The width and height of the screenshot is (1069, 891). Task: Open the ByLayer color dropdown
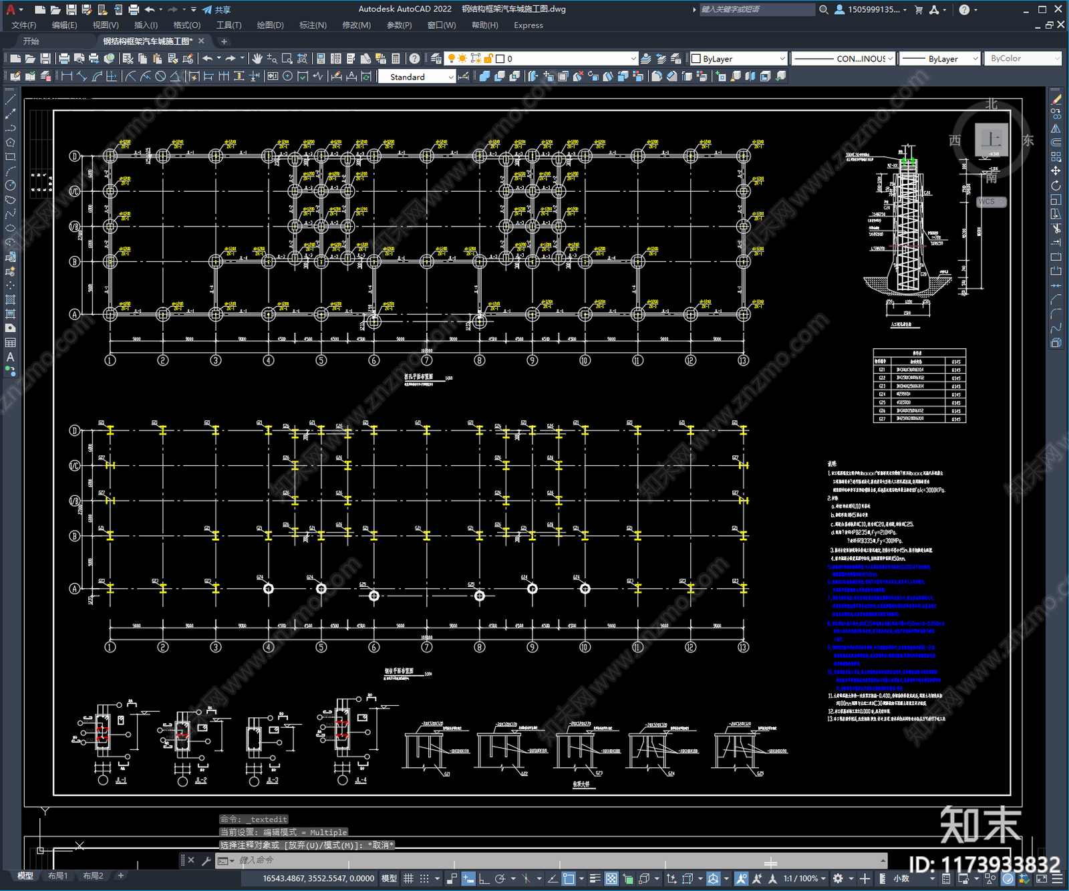click(x=738, y=59)
